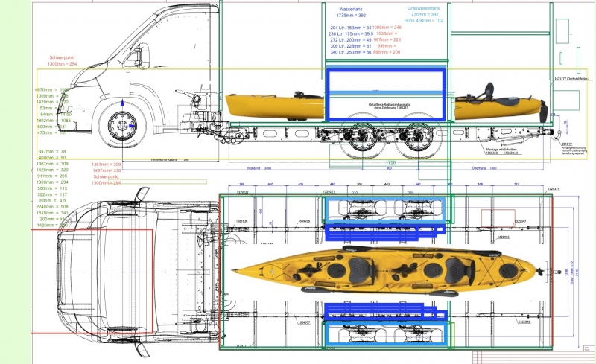Click the red rectangle outline over the cab top view
The width and height of the screenshot is (596, 364).
coord(92,281)
